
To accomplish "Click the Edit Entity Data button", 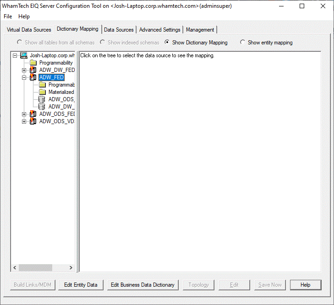I will click(x=81, y=285).
